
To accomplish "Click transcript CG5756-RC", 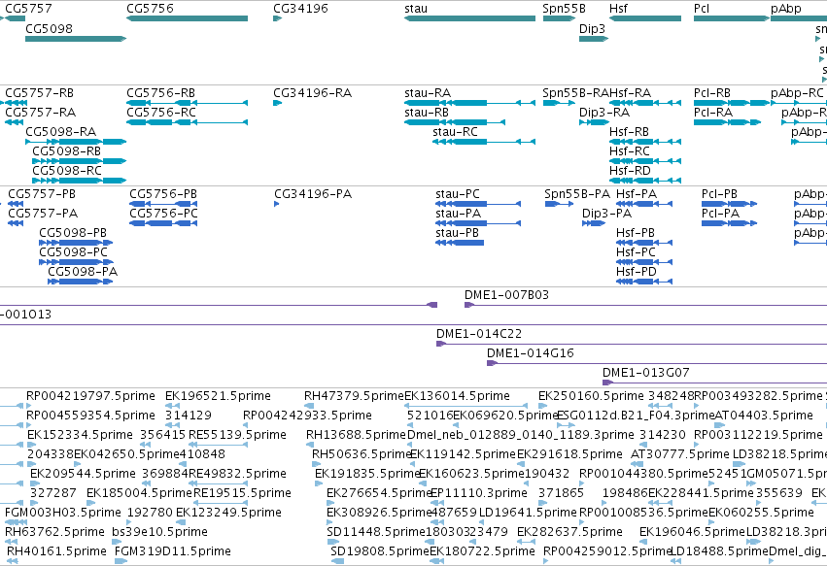I will (x=188, y=122).
